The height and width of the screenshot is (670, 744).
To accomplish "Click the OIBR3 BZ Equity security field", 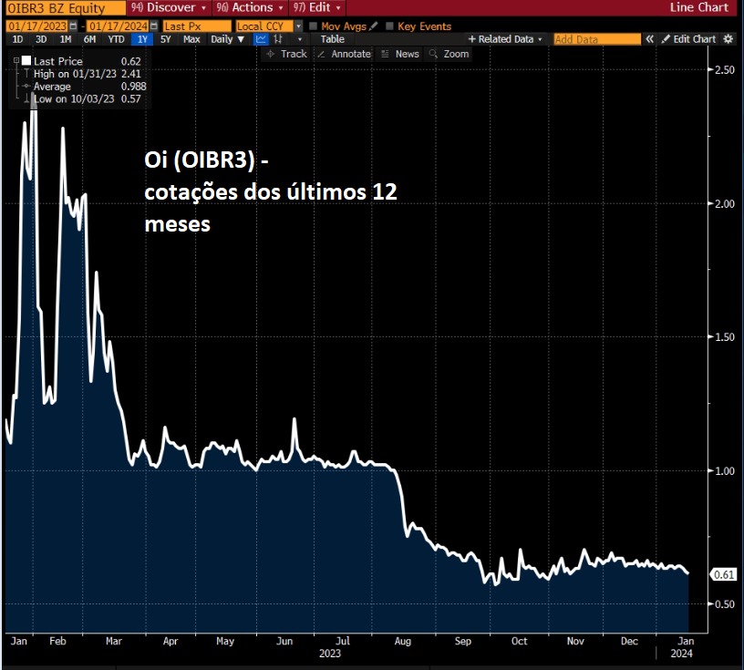I will tap(66, 7).
